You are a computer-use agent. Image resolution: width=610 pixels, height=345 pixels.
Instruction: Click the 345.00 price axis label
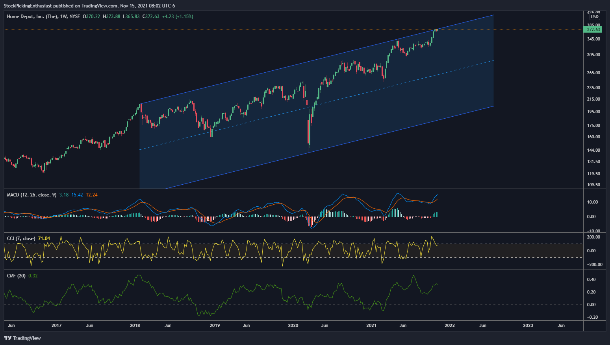[x=593, y=39]
